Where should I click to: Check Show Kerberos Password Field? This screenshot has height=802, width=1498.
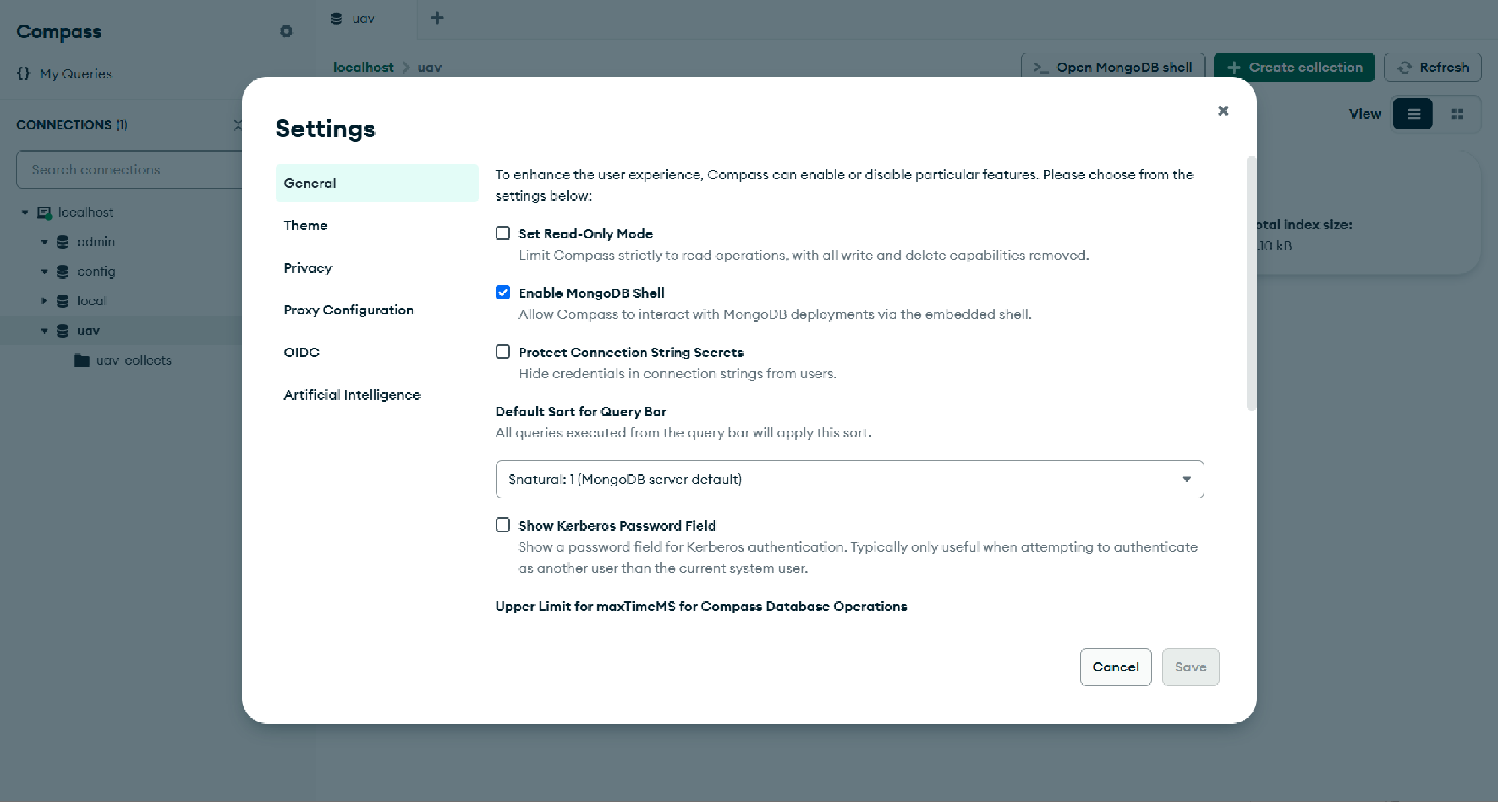pyautogui.click(x=503, y=525)
